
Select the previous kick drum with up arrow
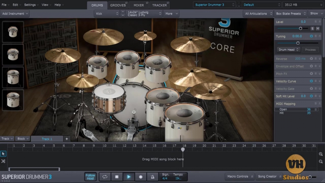pos(123,12)
